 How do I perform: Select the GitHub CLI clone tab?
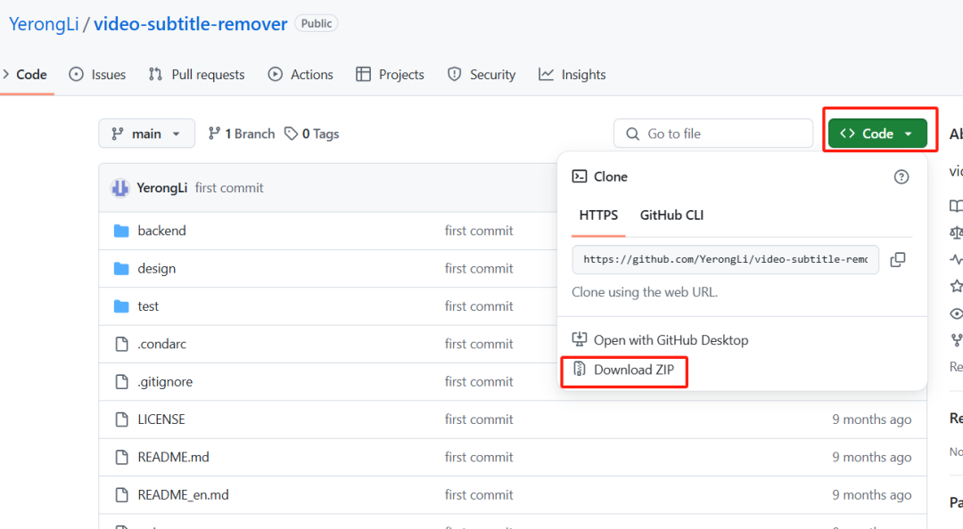[x=672, y=216]
